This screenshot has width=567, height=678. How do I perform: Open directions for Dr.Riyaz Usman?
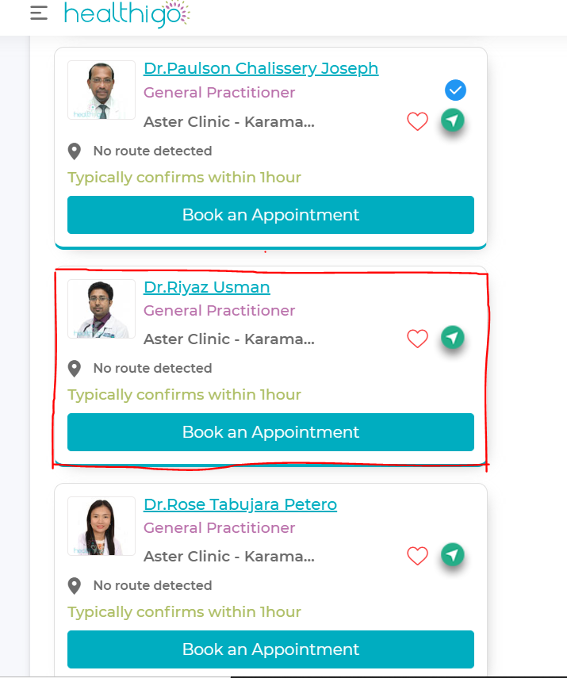(452, 338)
